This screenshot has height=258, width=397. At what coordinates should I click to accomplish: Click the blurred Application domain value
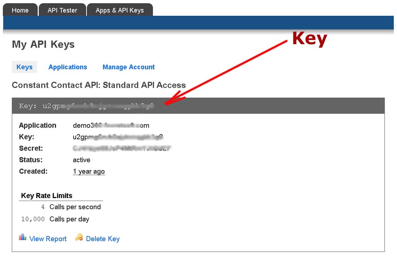(x=111, y=126)
